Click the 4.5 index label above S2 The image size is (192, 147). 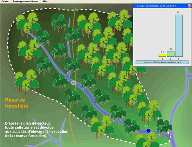point(146,126)
